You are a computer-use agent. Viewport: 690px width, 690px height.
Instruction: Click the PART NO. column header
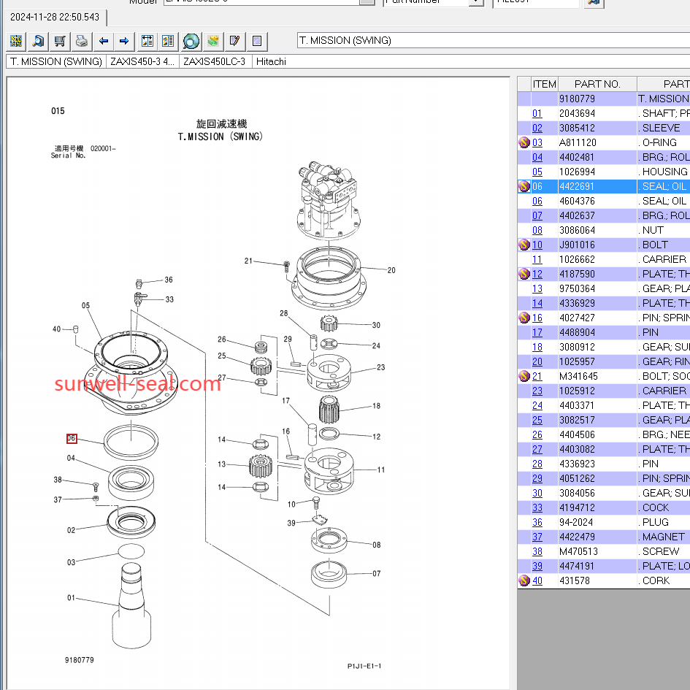[597, 84]
